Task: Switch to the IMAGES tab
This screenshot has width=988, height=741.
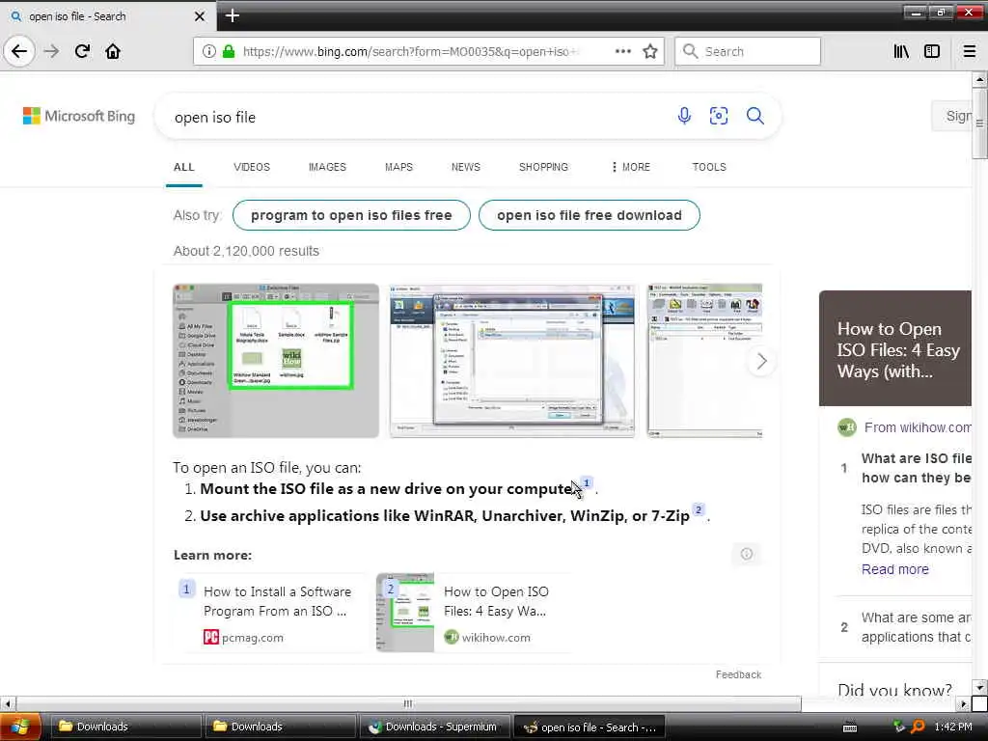Action: [327, 167]
